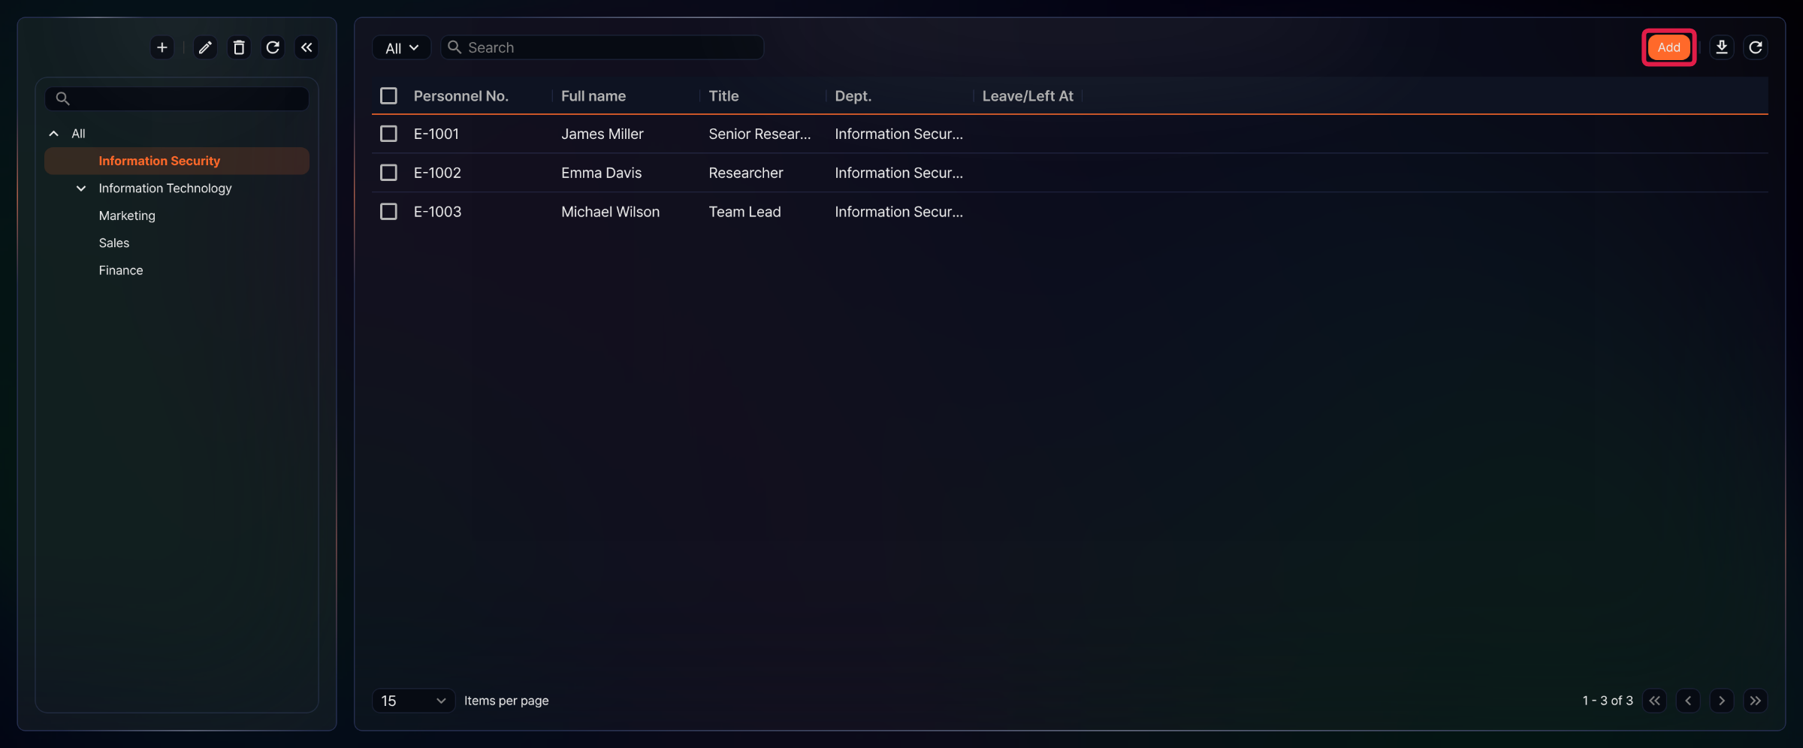Screen dimensions: 1803x748
Task: Select the Finance department
Action: 121,270
